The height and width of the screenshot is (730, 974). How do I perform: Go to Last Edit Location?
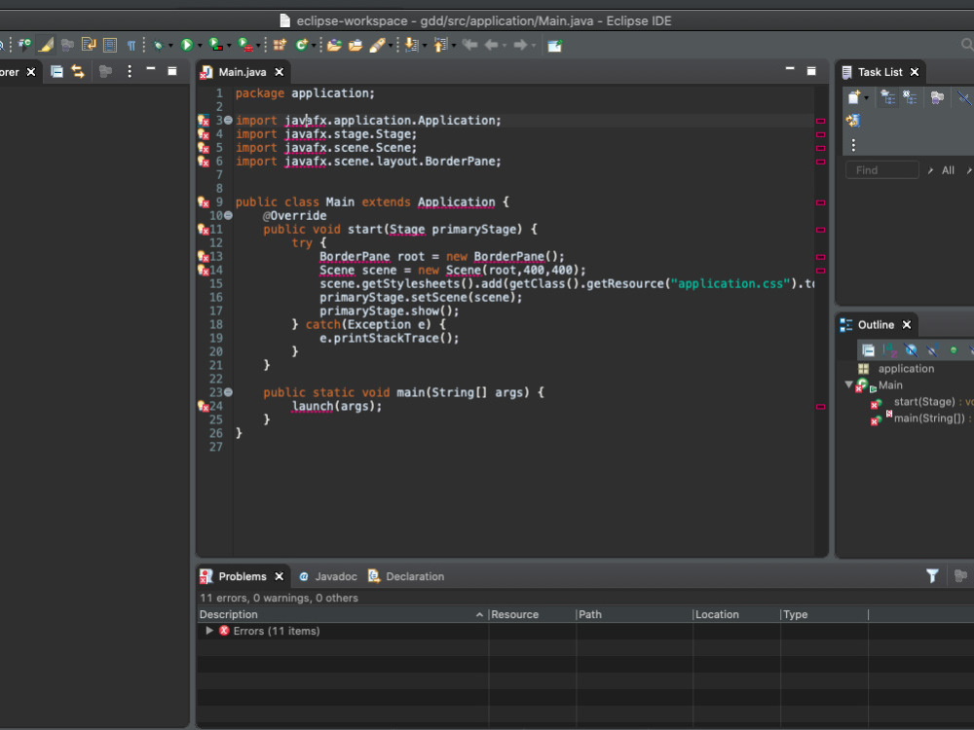coord(469,45)
